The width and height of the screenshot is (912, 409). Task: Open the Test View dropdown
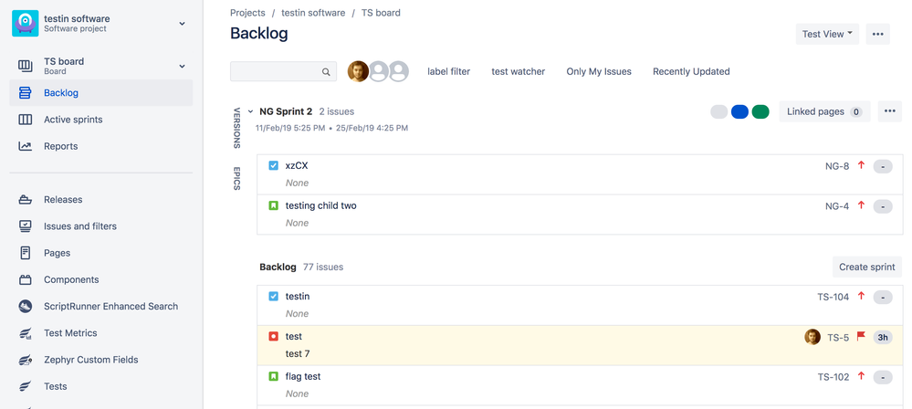(x=827, y=34)
